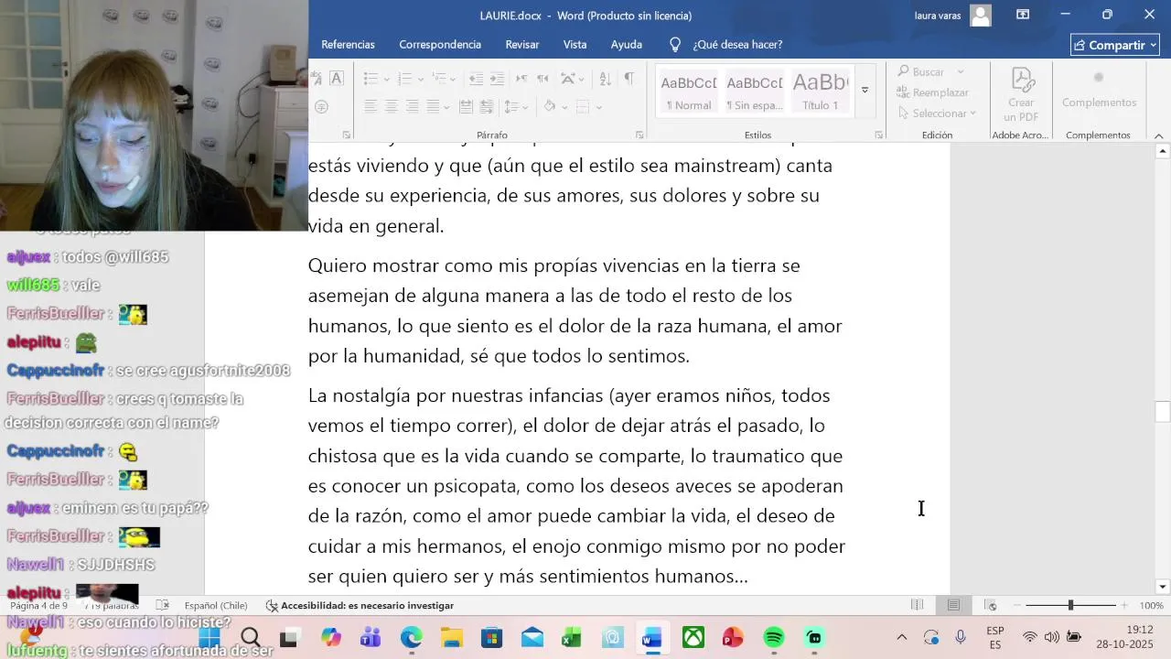1171x659 pixels.
Task: Apply shading with the paint bucket
Action: tap(549, 106)
